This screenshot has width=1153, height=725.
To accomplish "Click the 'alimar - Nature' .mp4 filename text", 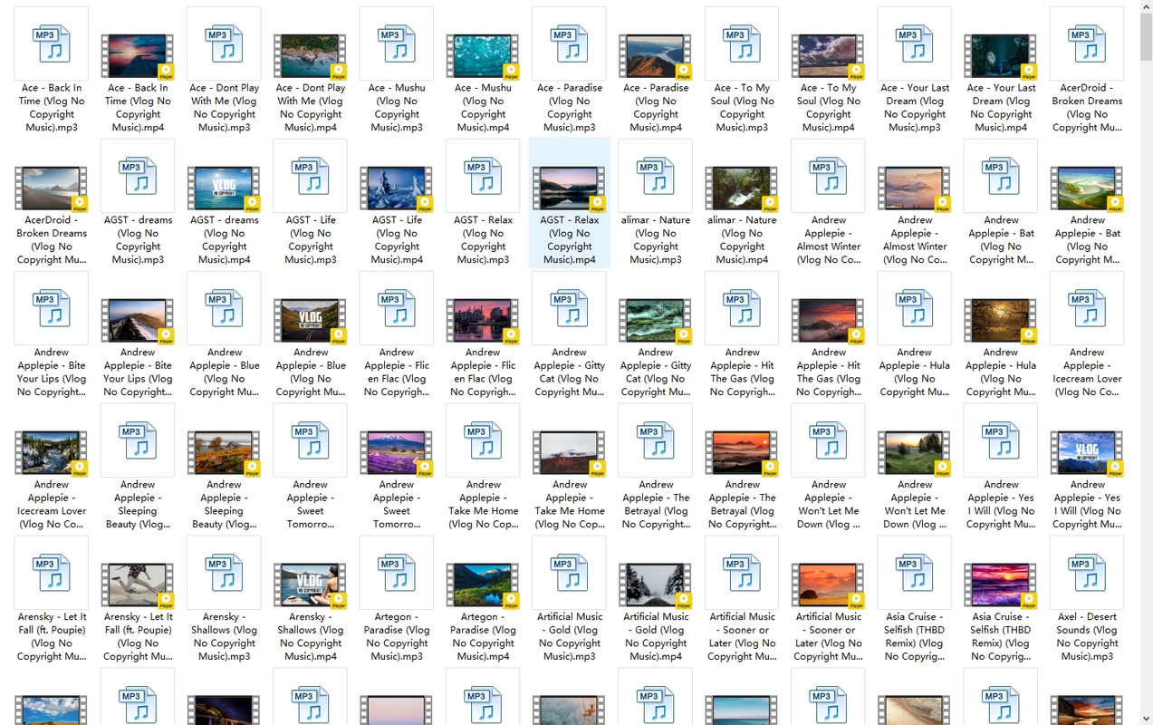I will click(x=743, y=240).
